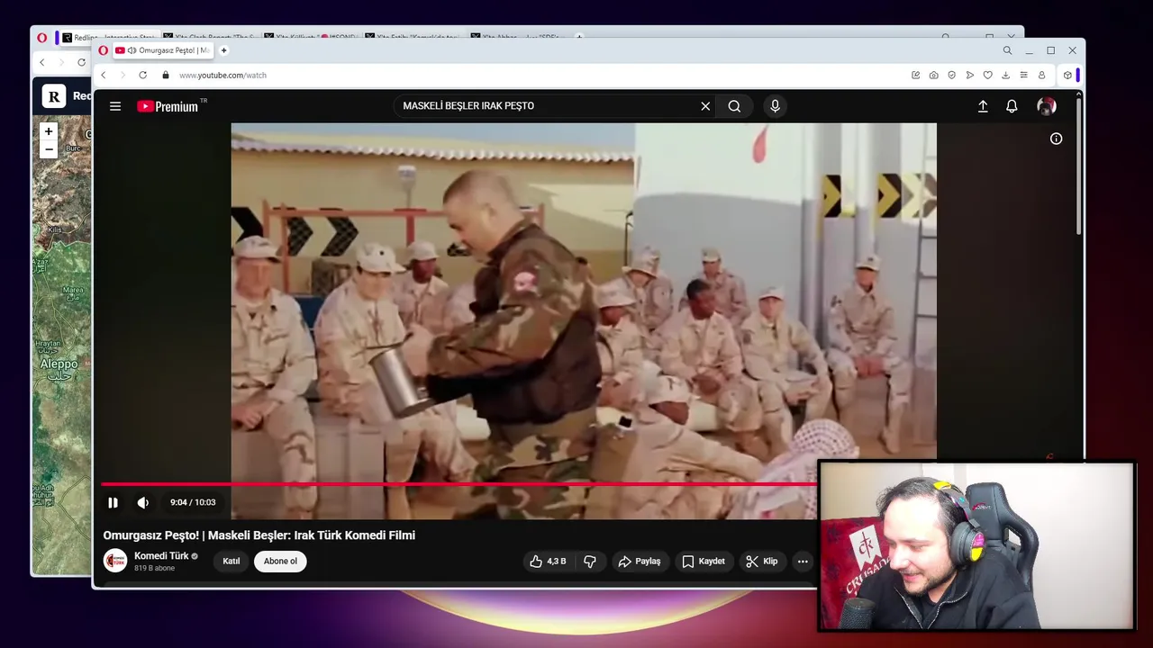Open Opera tab search magnifier
1153x648 pixels.
point(1007,50)
